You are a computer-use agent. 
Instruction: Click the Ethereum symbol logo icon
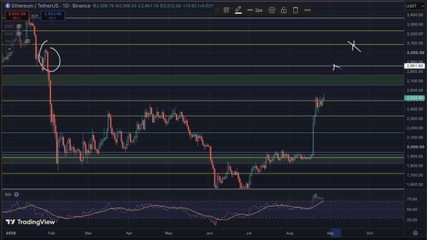click(x=8, y=6)
